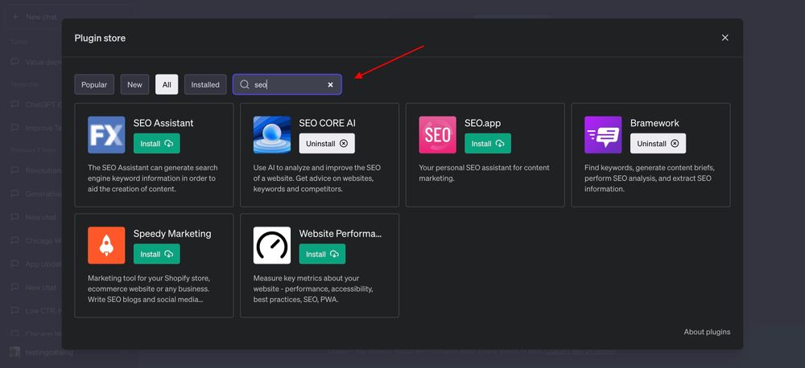Install the SEO.app plugin
The image size is (805, 368).
click(487, 144)
